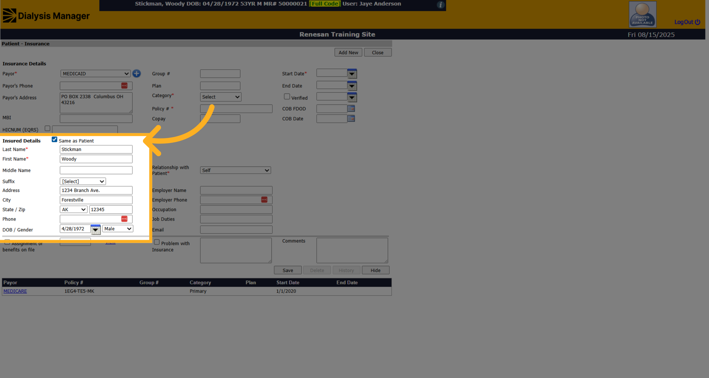
Task: Click the info icon in patient banner
Action: (440, 5)
